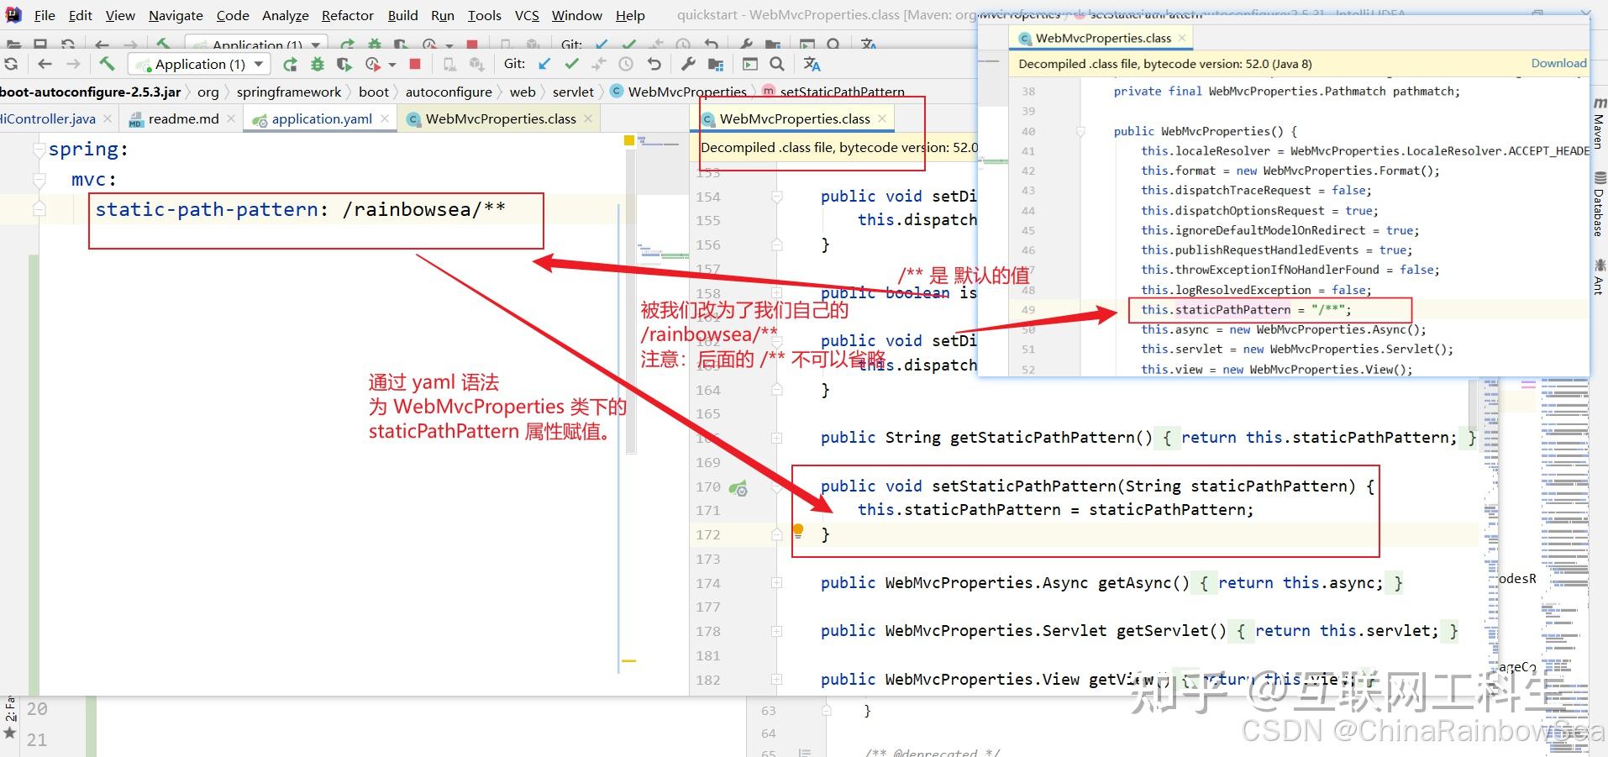
Task: Switch to the application.yaml tab
Action: [323, 118]
